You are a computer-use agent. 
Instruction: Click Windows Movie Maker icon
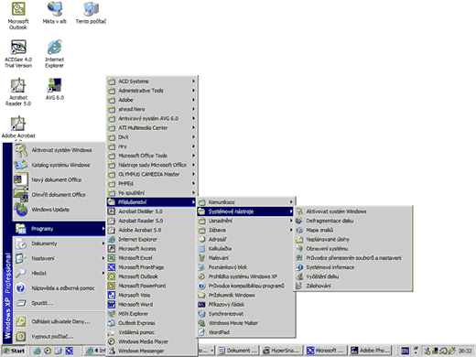point(201,323)
